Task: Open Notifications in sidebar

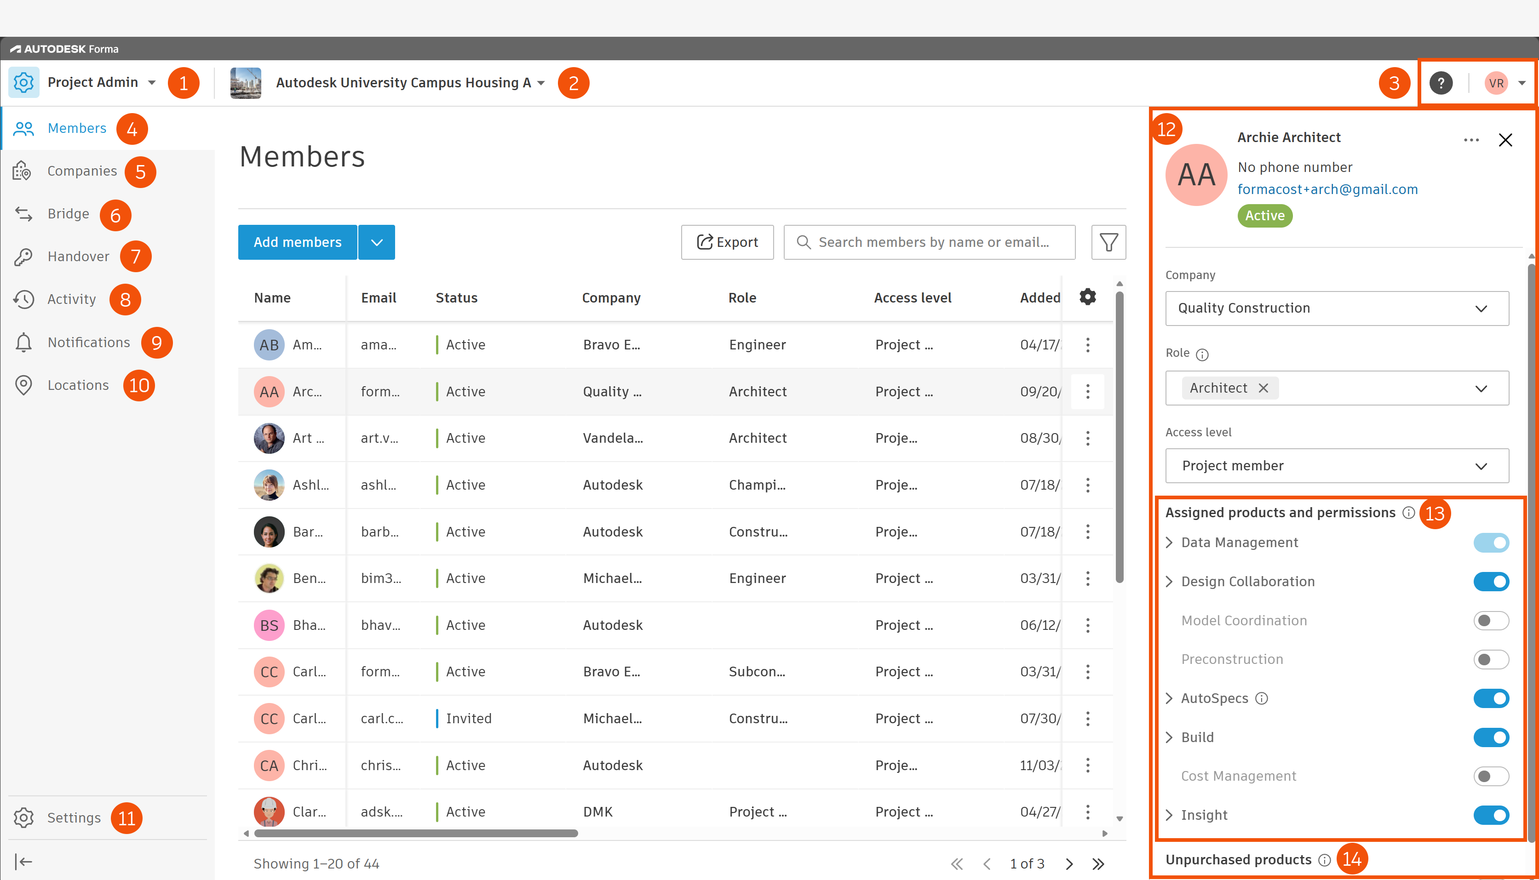Action: [x=89, y=343]
